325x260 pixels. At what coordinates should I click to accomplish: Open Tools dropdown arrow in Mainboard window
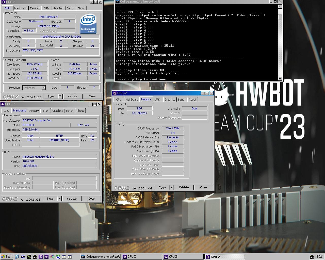(x=59, y=199)
